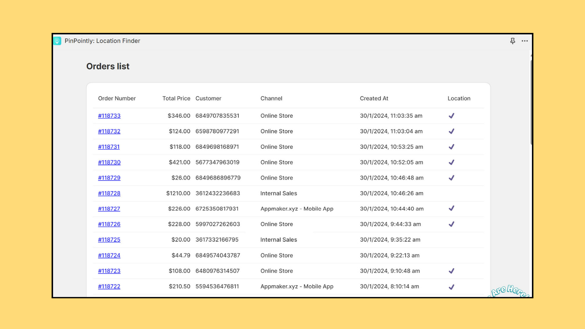
Task: Select total price $26.00
Action: [x=181, y=178]
